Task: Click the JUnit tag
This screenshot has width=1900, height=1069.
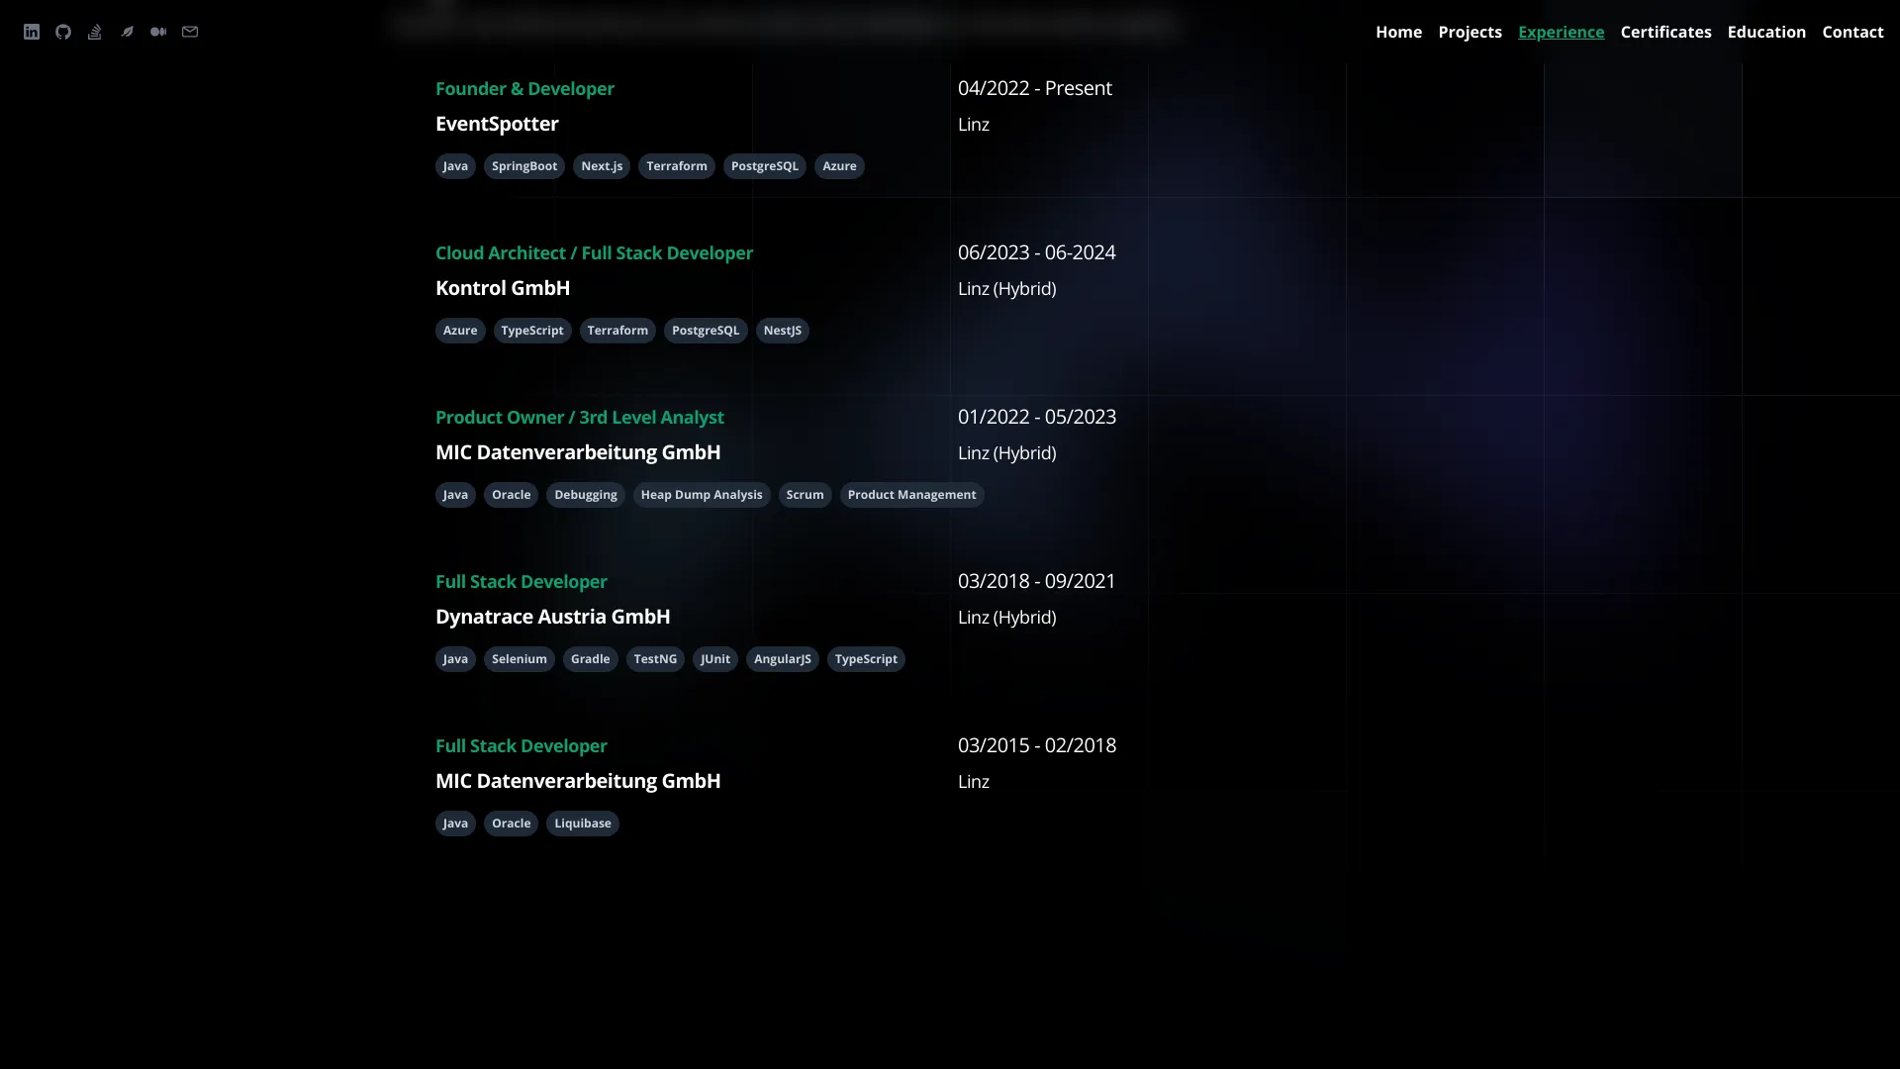Action: (x=715, y=659)
